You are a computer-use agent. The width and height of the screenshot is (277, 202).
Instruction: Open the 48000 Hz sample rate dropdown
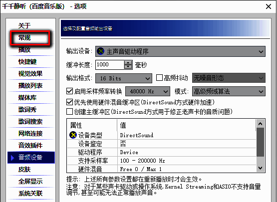click(148, 91)
